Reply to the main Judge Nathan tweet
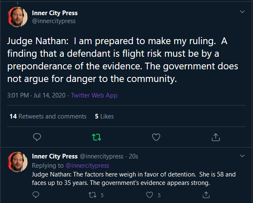 [x=37, y=137]
